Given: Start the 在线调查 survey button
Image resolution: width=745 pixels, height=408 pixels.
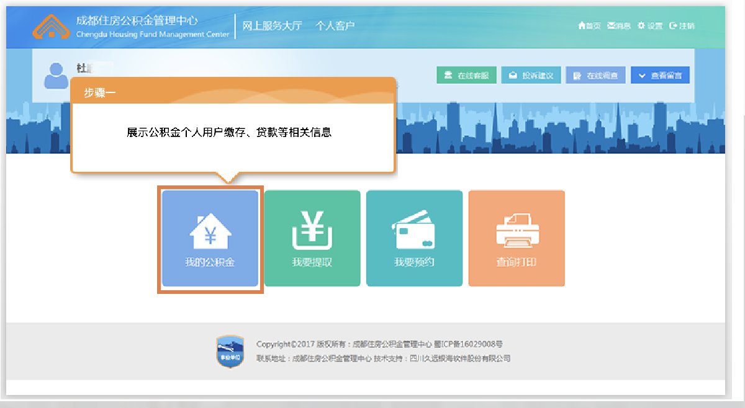Looking at the screenshot, I should click(595, 76).
